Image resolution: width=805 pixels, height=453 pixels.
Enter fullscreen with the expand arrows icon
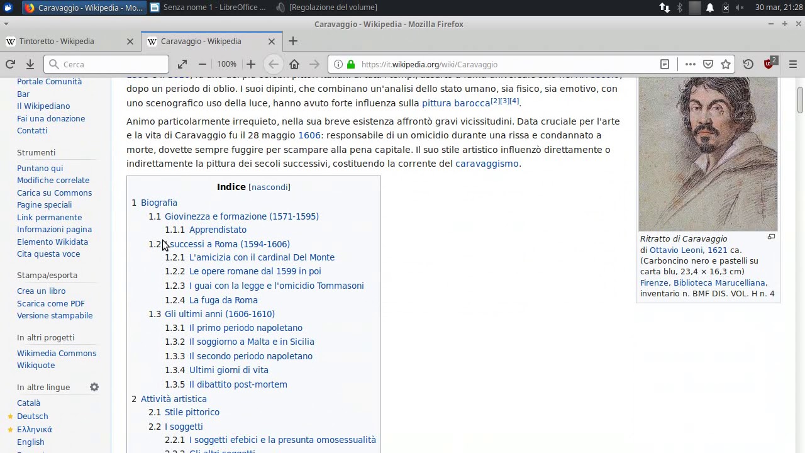(x=182, y=64)
